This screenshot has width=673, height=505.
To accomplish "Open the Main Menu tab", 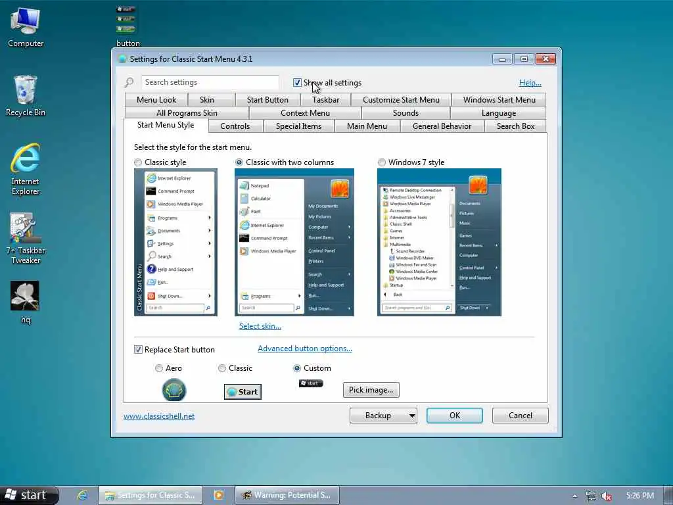I will coord(367,126).
